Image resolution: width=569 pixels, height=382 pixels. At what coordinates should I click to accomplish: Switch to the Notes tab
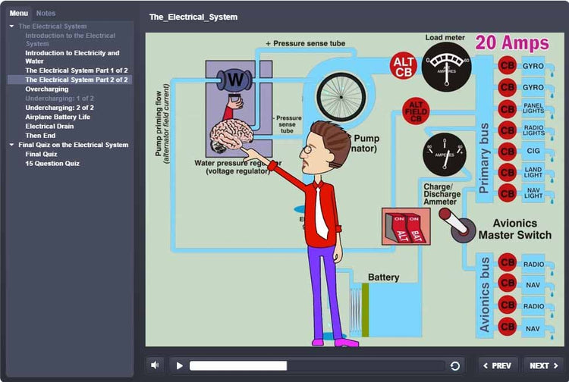click(x=46, y=14)
